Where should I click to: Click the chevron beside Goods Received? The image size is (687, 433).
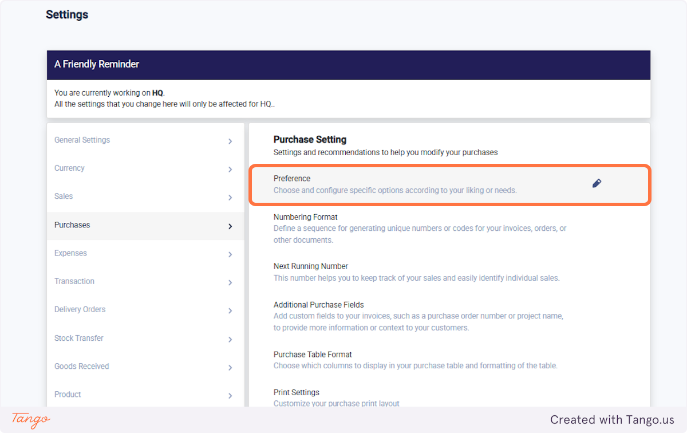click(x=230, y=367)
